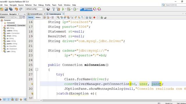The width and height of the screenshot is (186, 104).
Task: Click the globe browser icon in toolbar
Action: click(x=48, y=9)
